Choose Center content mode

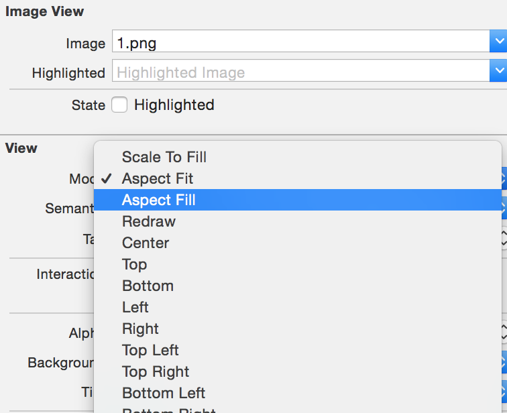click(x=146, y=243)
